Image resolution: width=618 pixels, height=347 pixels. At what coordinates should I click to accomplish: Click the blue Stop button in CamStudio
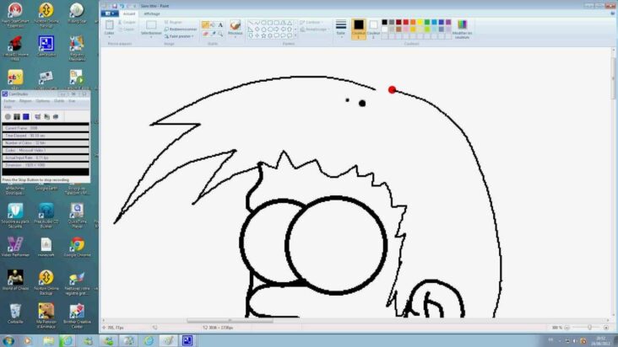pos(26,116)
